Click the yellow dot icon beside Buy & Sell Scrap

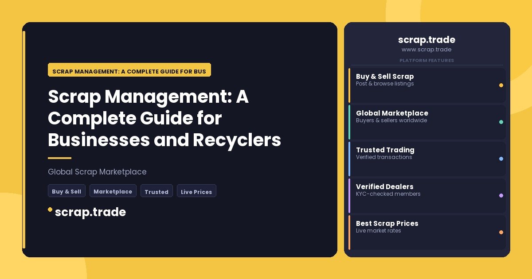click(x=501, y=85)
